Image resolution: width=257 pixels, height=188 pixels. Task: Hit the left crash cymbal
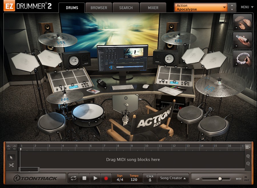coord(58,40)
